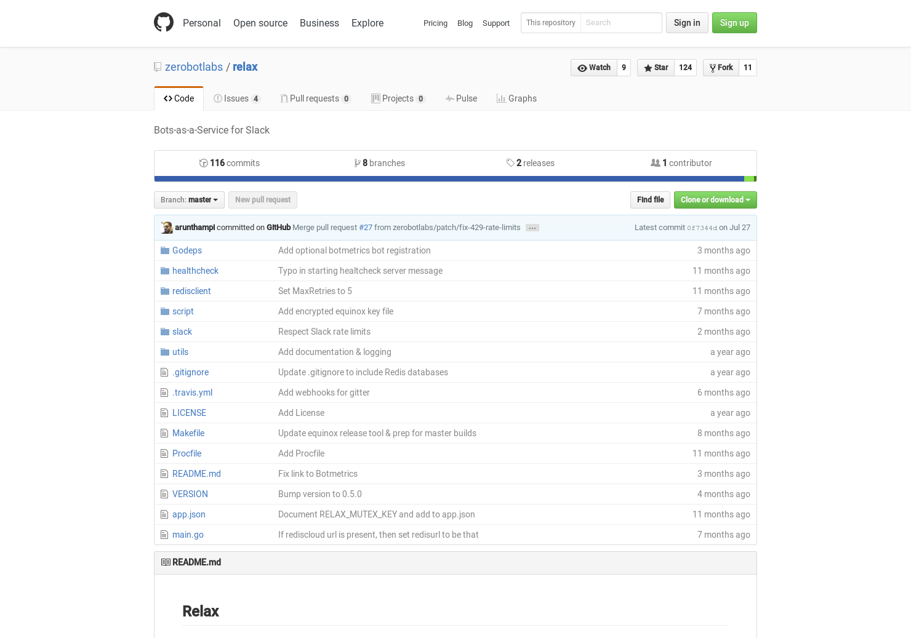Open the Makefile file link
Screen dimensions: 911x638
pyautogui.click(x=188, y=433)
